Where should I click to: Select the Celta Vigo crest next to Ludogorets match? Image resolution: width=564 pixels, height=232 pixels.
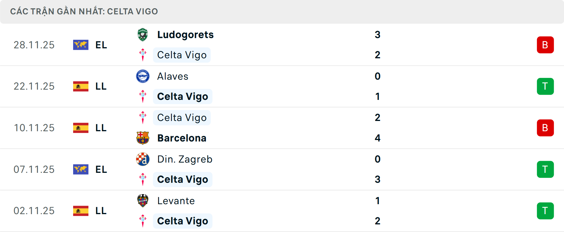[143, 55]
